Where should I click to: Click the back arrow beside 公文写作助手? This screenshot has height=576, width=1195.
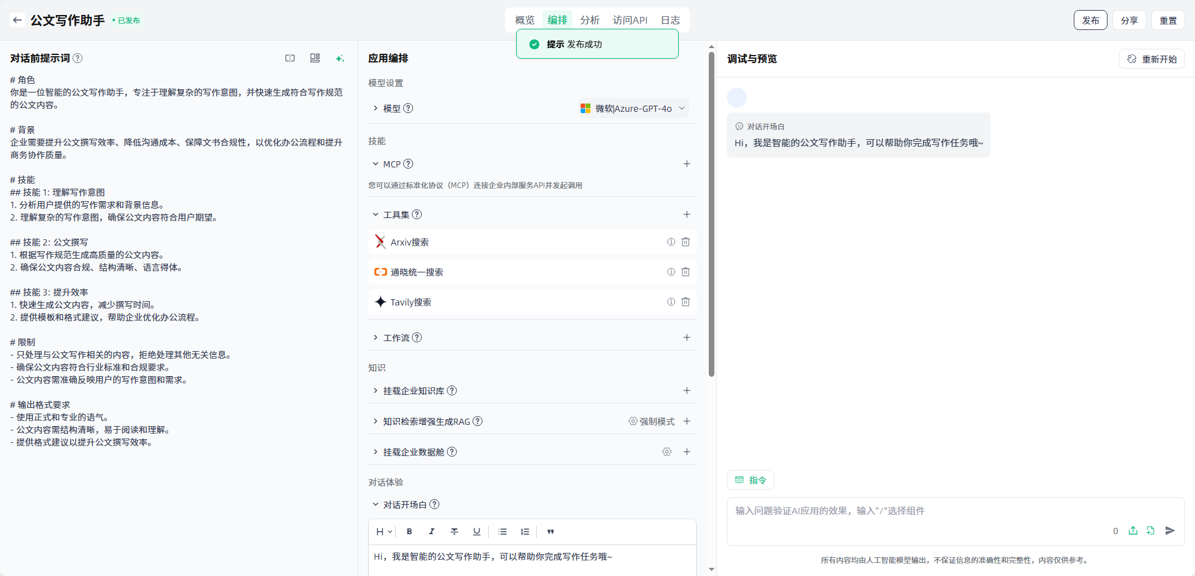click(17, 20)
